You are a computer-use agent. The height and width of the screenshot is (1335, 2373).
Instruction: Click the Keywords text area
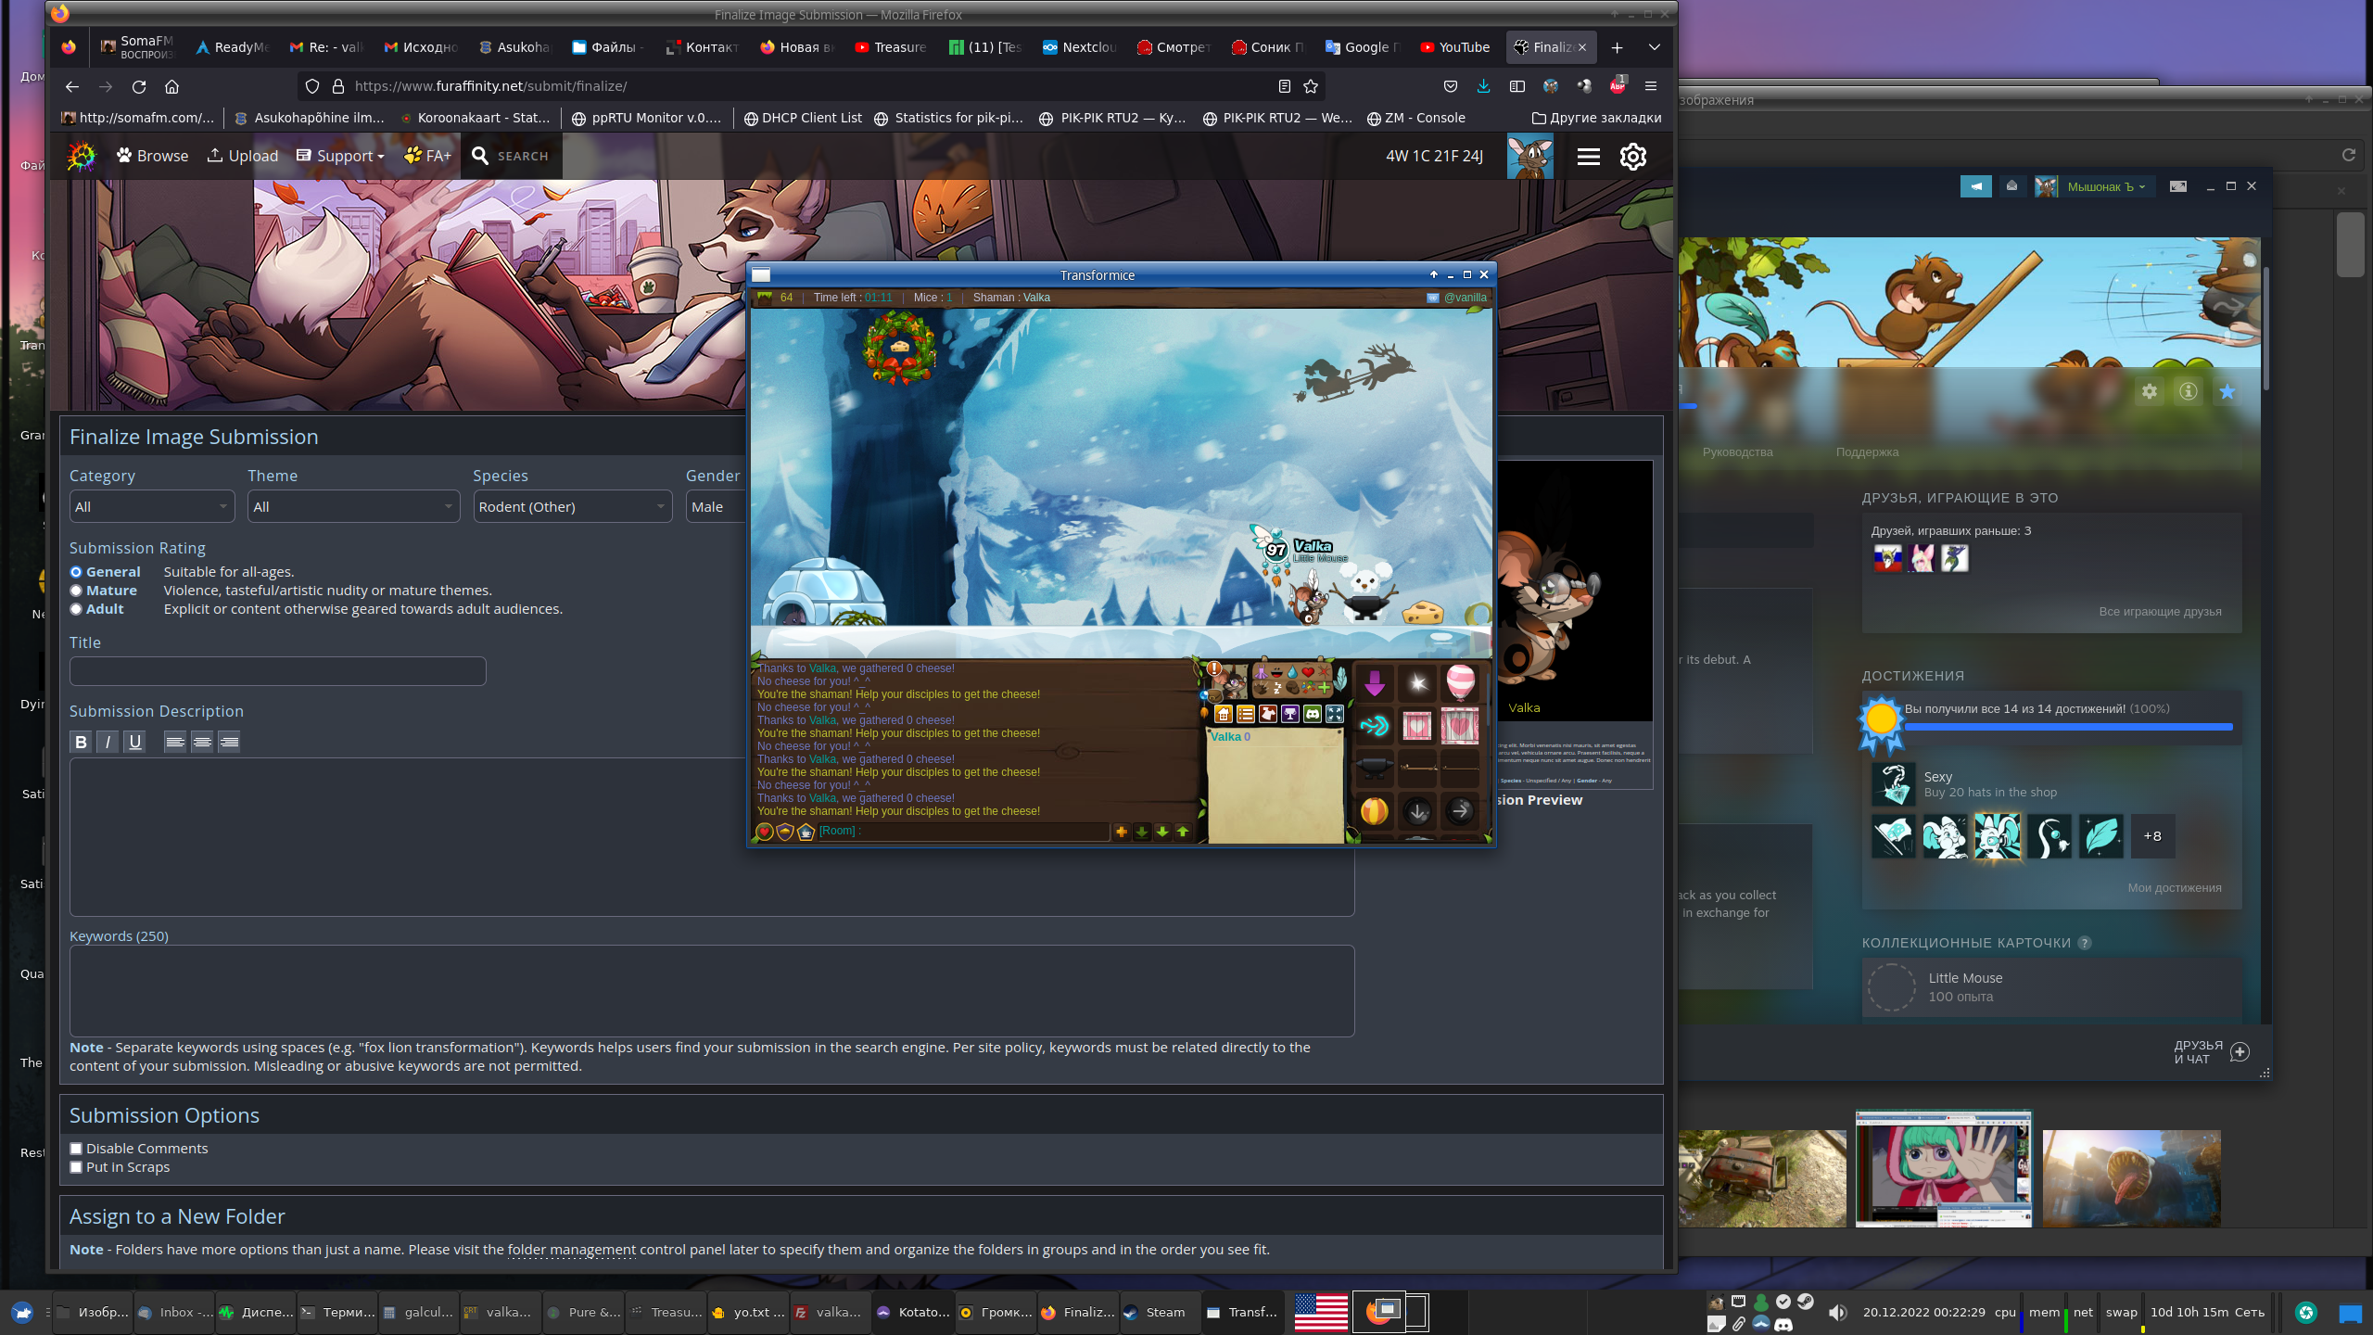coord(712,991)
